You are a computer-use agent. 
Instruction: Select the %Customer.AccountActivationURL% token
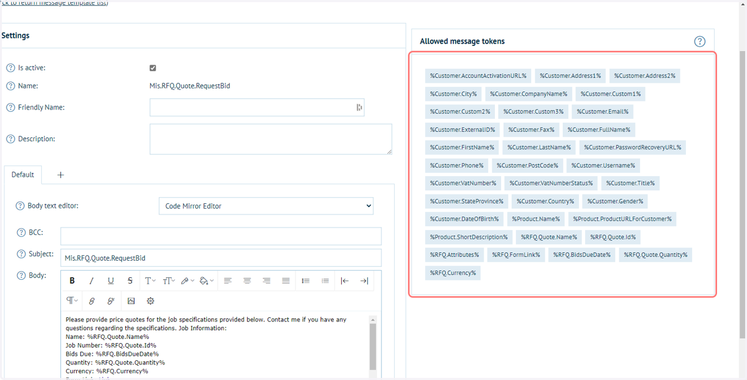point(478,76)
